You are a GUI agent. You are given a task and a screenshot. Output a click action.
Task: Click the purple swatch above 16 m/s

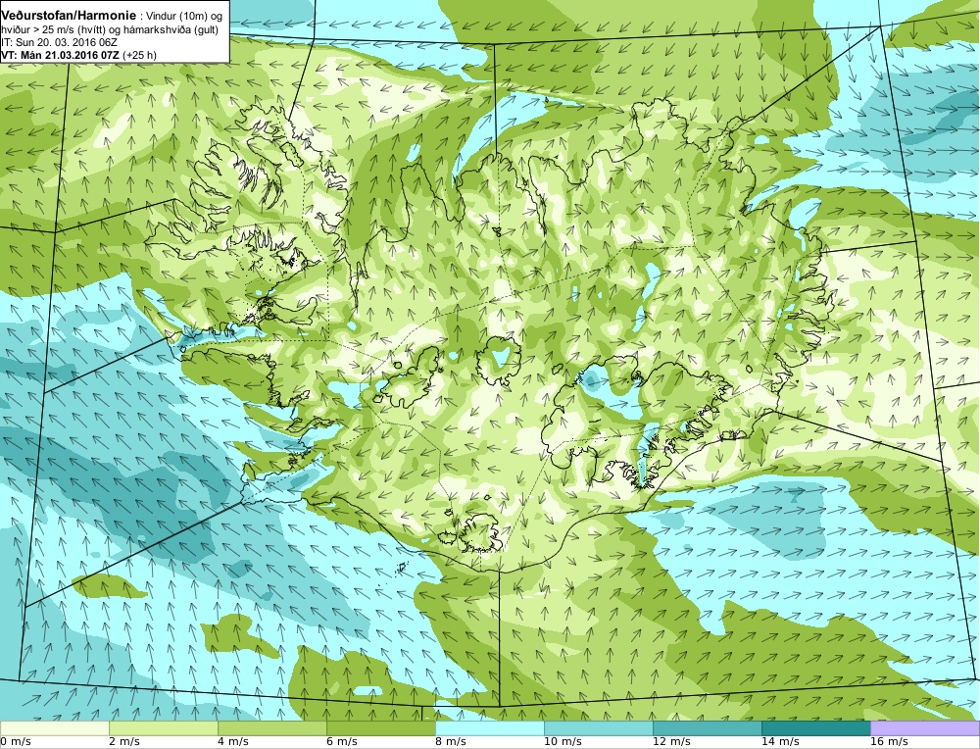point(925,728)
